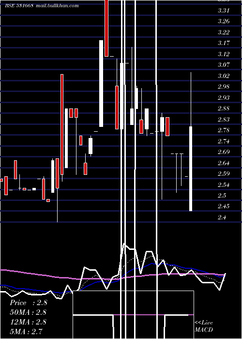Click the 2.4 price axis label
The height and width of the screenshot is (339, 242).
[x=222, y=217]
